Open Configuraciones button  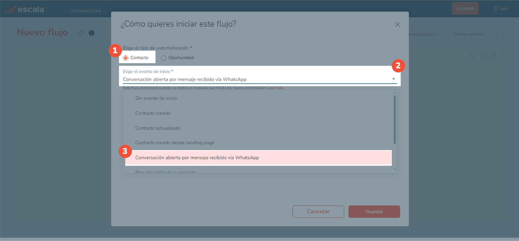tap(469, 34)
